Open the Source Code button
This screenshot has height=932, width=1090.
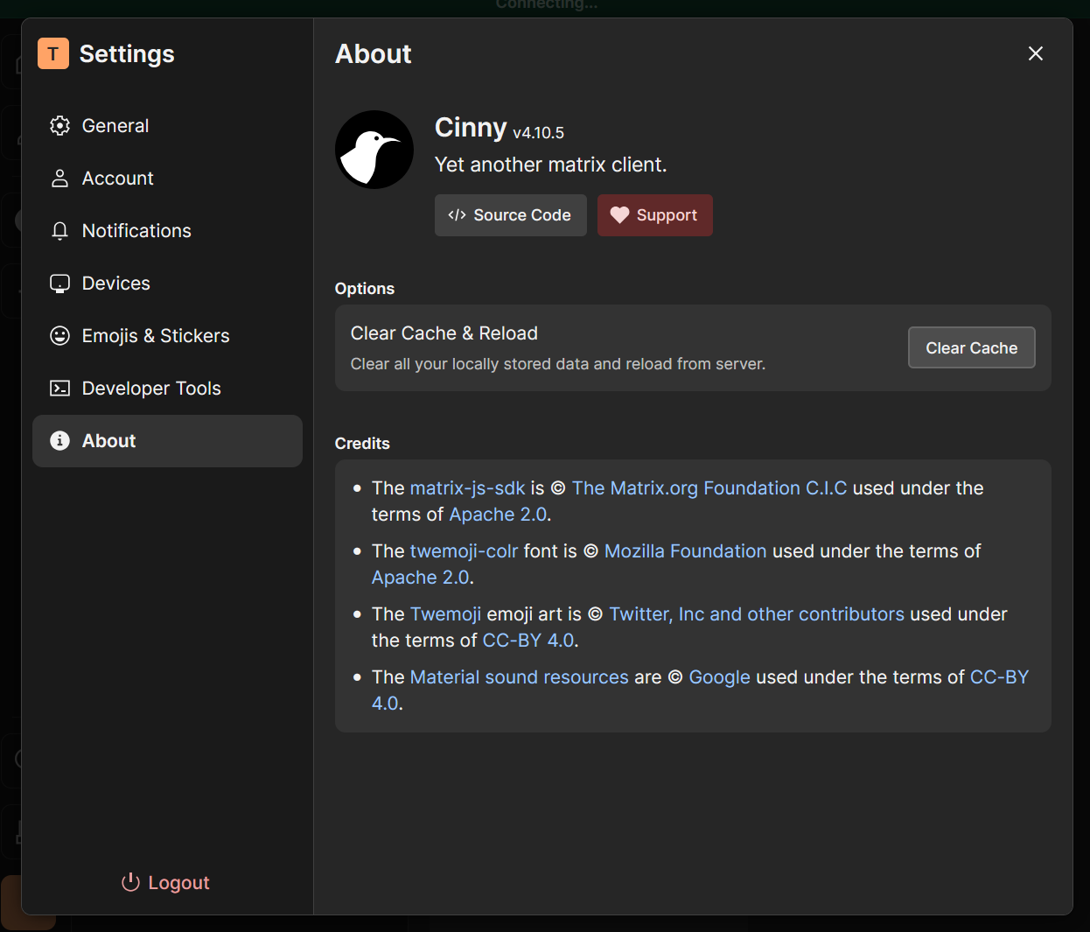[x=510, y=215]
